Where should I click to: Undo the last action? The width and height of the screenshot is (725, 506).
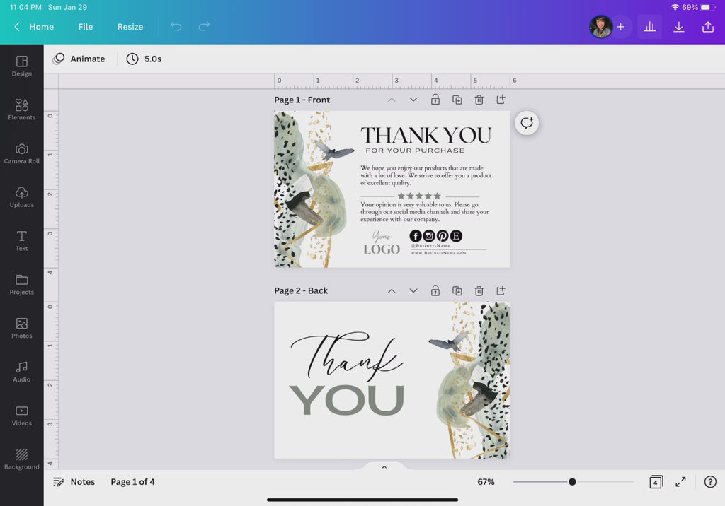176,26
